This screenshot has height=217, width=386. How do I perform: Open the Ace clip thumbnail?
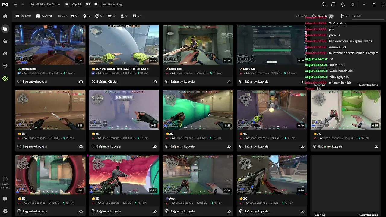click(x=198, y=175)
